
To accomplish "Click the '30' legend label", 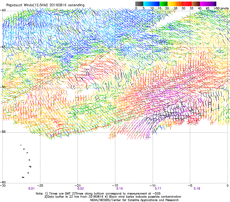I will (x=183, y=8).
